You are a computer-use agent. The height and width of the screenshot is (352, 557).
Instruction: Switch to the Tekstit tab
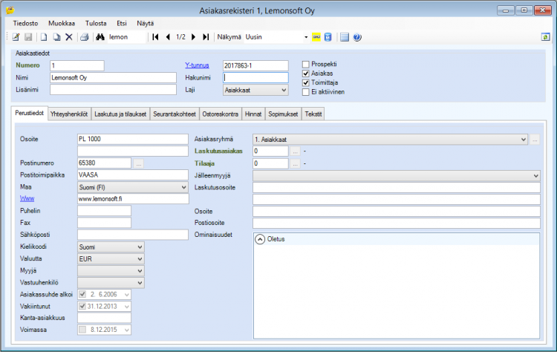click(313, 114)
